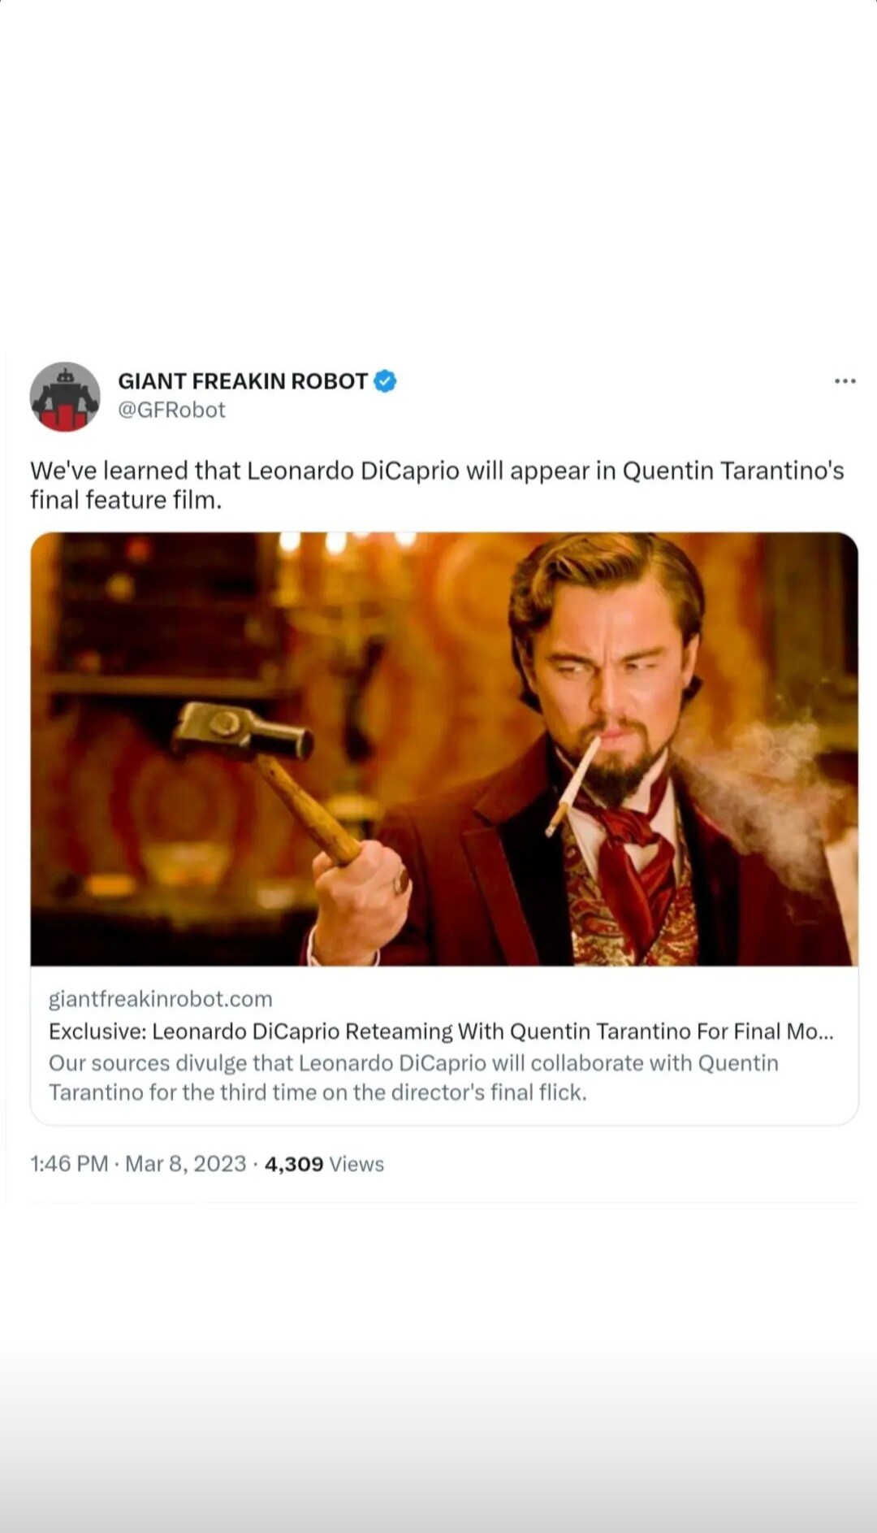877x1533 pixels.
Task: Open the GIANT FREAKIN ROBOT profile avatar
Action: [65, 397]
